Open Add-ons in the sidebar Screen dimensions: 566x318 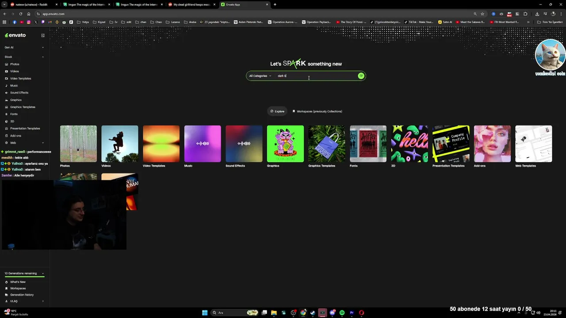tap(13, 136)
